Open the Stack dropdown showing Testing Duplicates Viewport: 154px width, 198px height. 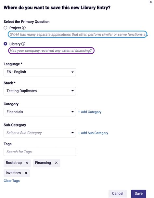click(x=40, y=91)
